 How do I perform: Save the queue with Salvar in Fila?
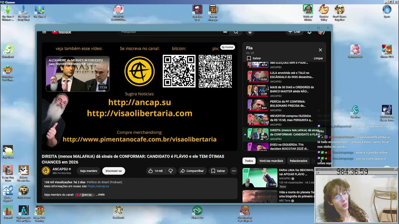pos(254,58)
